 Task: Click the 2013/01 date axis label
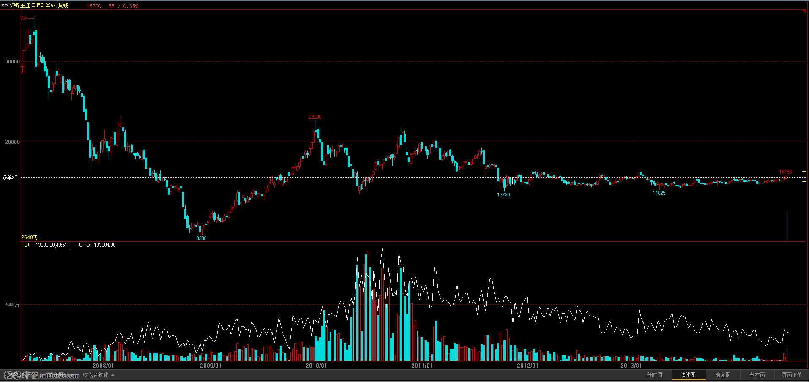click(x=631, y=366)
